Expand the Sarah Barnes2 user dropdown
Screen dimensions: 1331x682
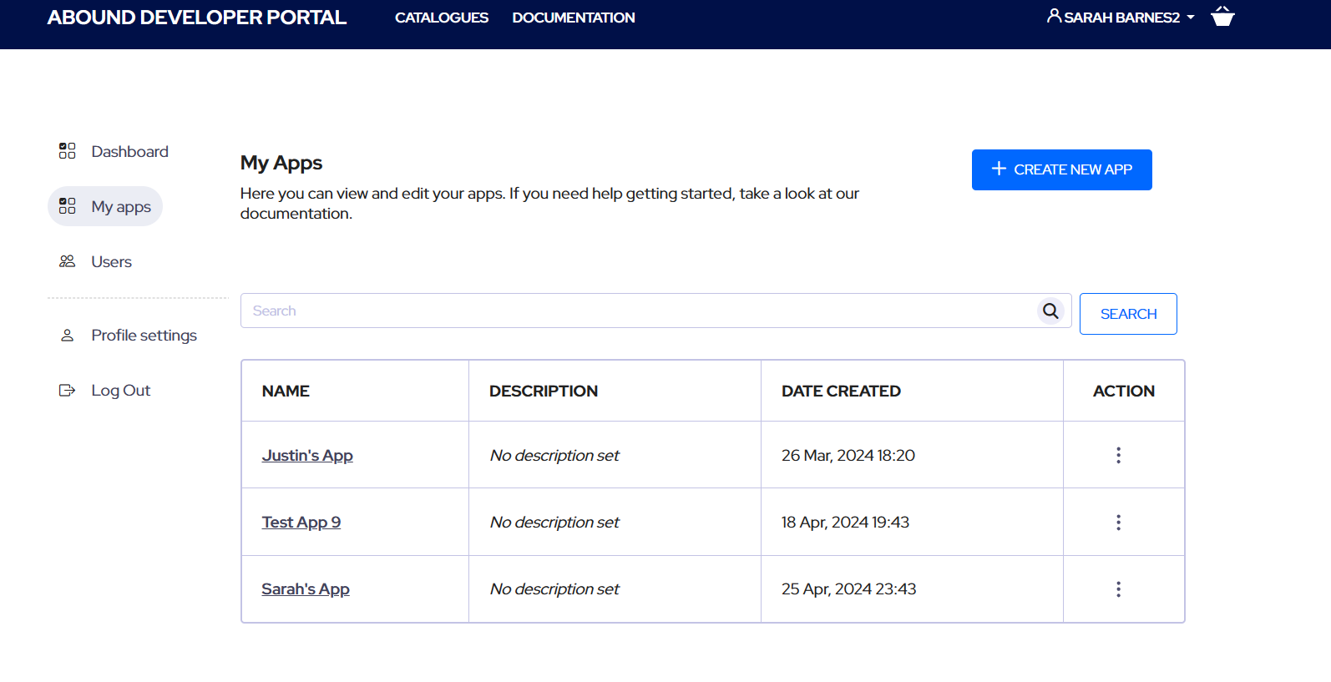coord(1121,18)
